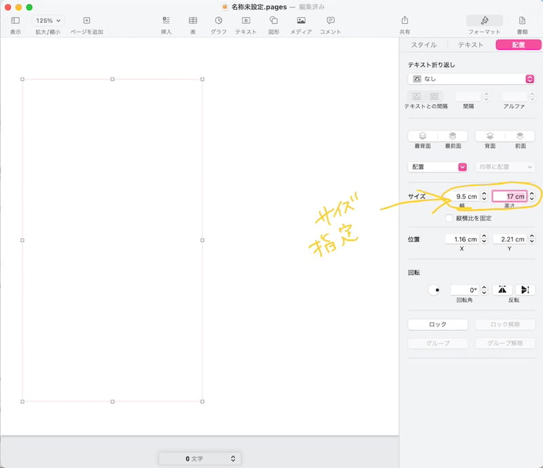Enable the 縦横比を固定 checkbox
Viewport: 543px width, 468px height.
(x=449, y=218)
